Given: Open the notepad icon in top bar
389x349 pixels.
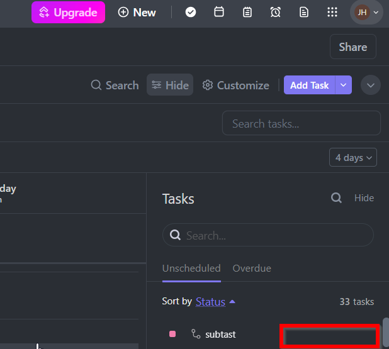Looking at the screenshot, I should 247,12.
